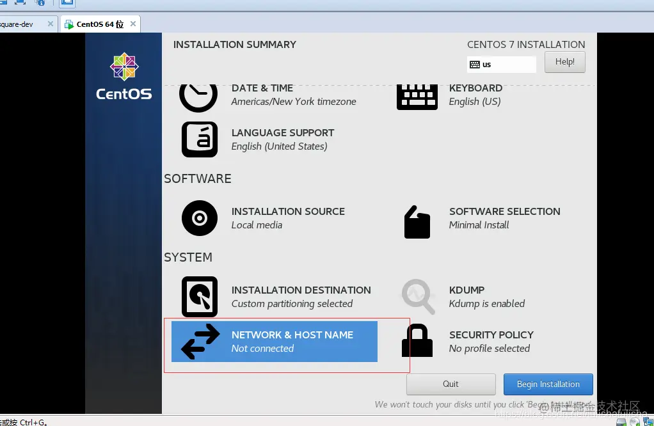Image resolution: width=654 pixels, height=426 pixels.
Task: Click the Network arrows icon
Action: coord(200,342)
